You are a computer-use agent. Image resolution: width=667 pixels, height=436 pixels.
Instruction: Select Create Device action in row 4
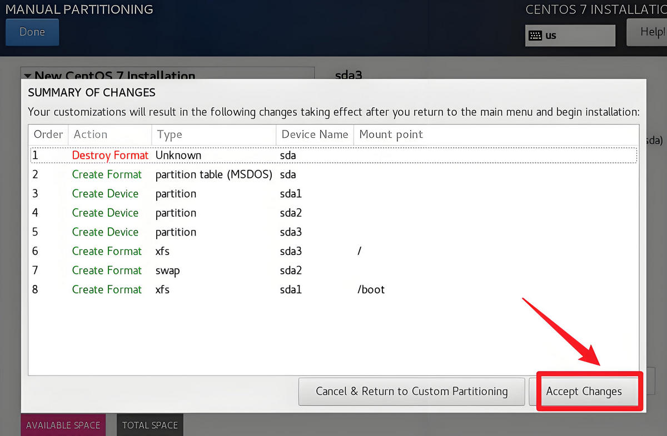[x=105, y=213]
